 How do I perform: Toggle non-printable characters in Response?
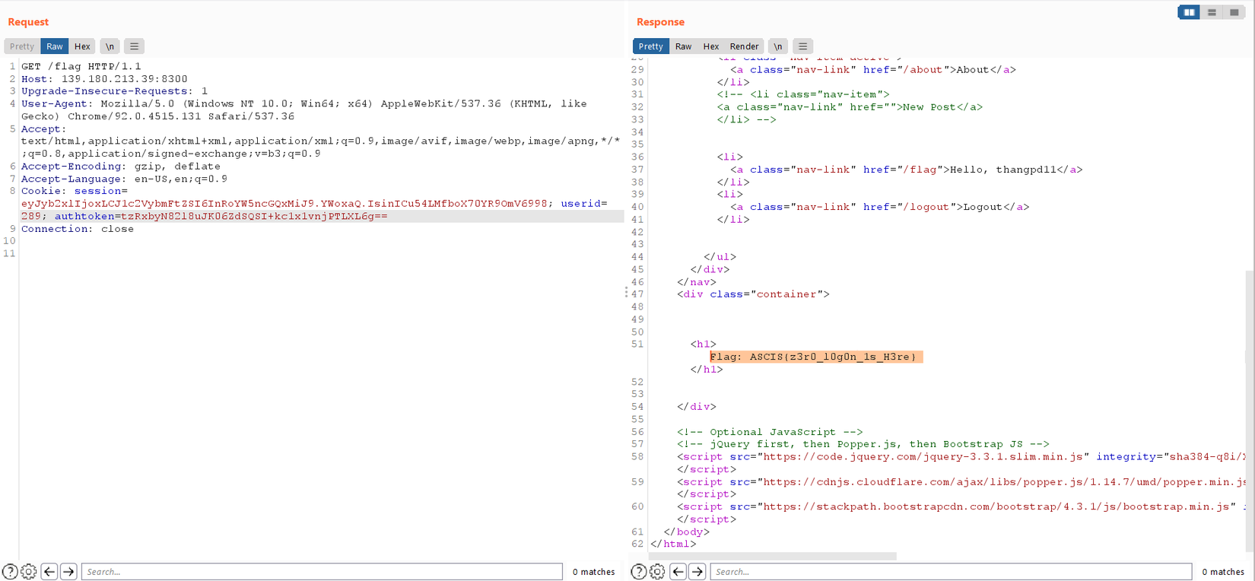[x=777, y=46]
